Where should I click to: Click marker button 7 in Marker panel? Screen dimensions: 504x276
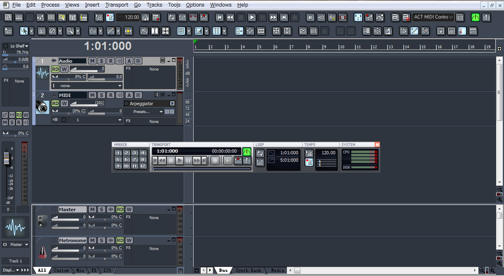135,160
